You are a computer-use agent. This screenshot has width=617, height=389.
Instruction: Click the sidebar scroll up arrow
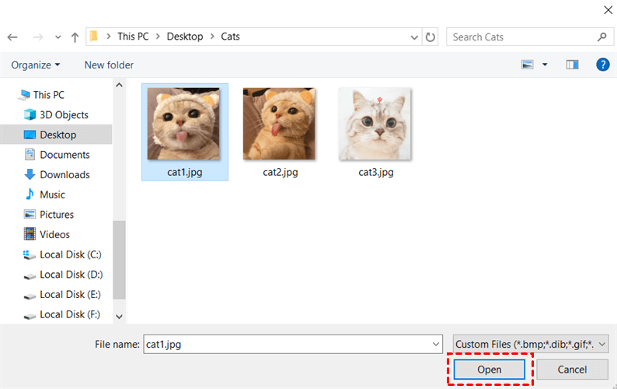119,85
